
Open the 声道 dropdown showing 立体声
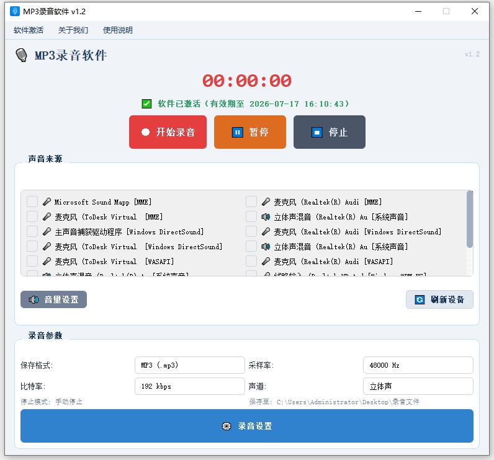tap(418, 386)
